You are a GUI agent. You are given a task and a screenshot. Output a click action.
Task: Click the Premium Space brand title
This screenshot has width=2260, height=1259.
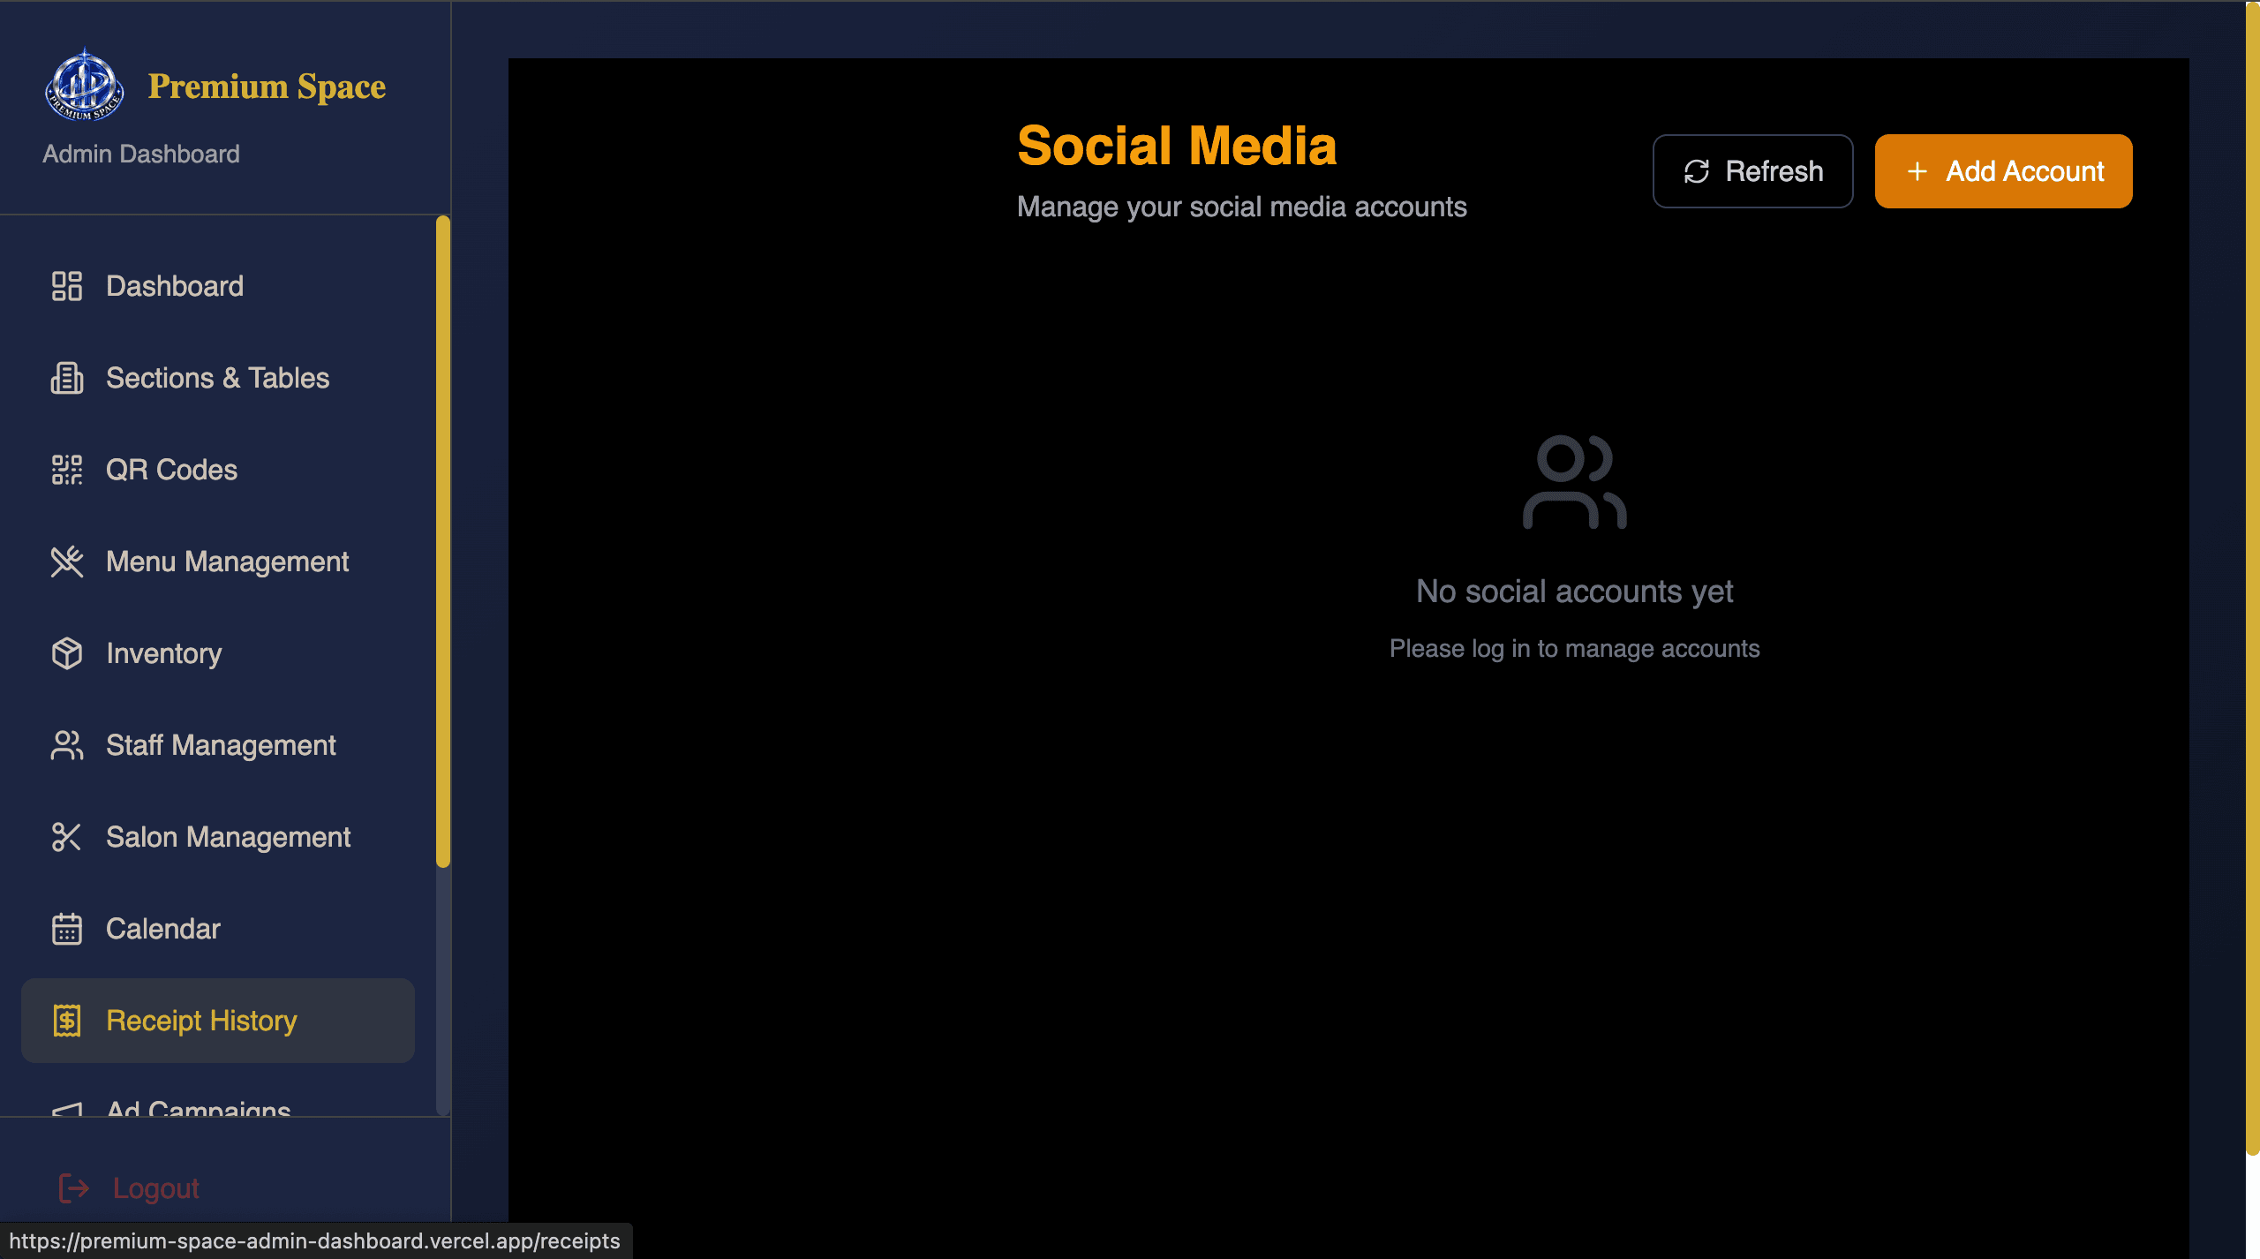tap(267, 87)
